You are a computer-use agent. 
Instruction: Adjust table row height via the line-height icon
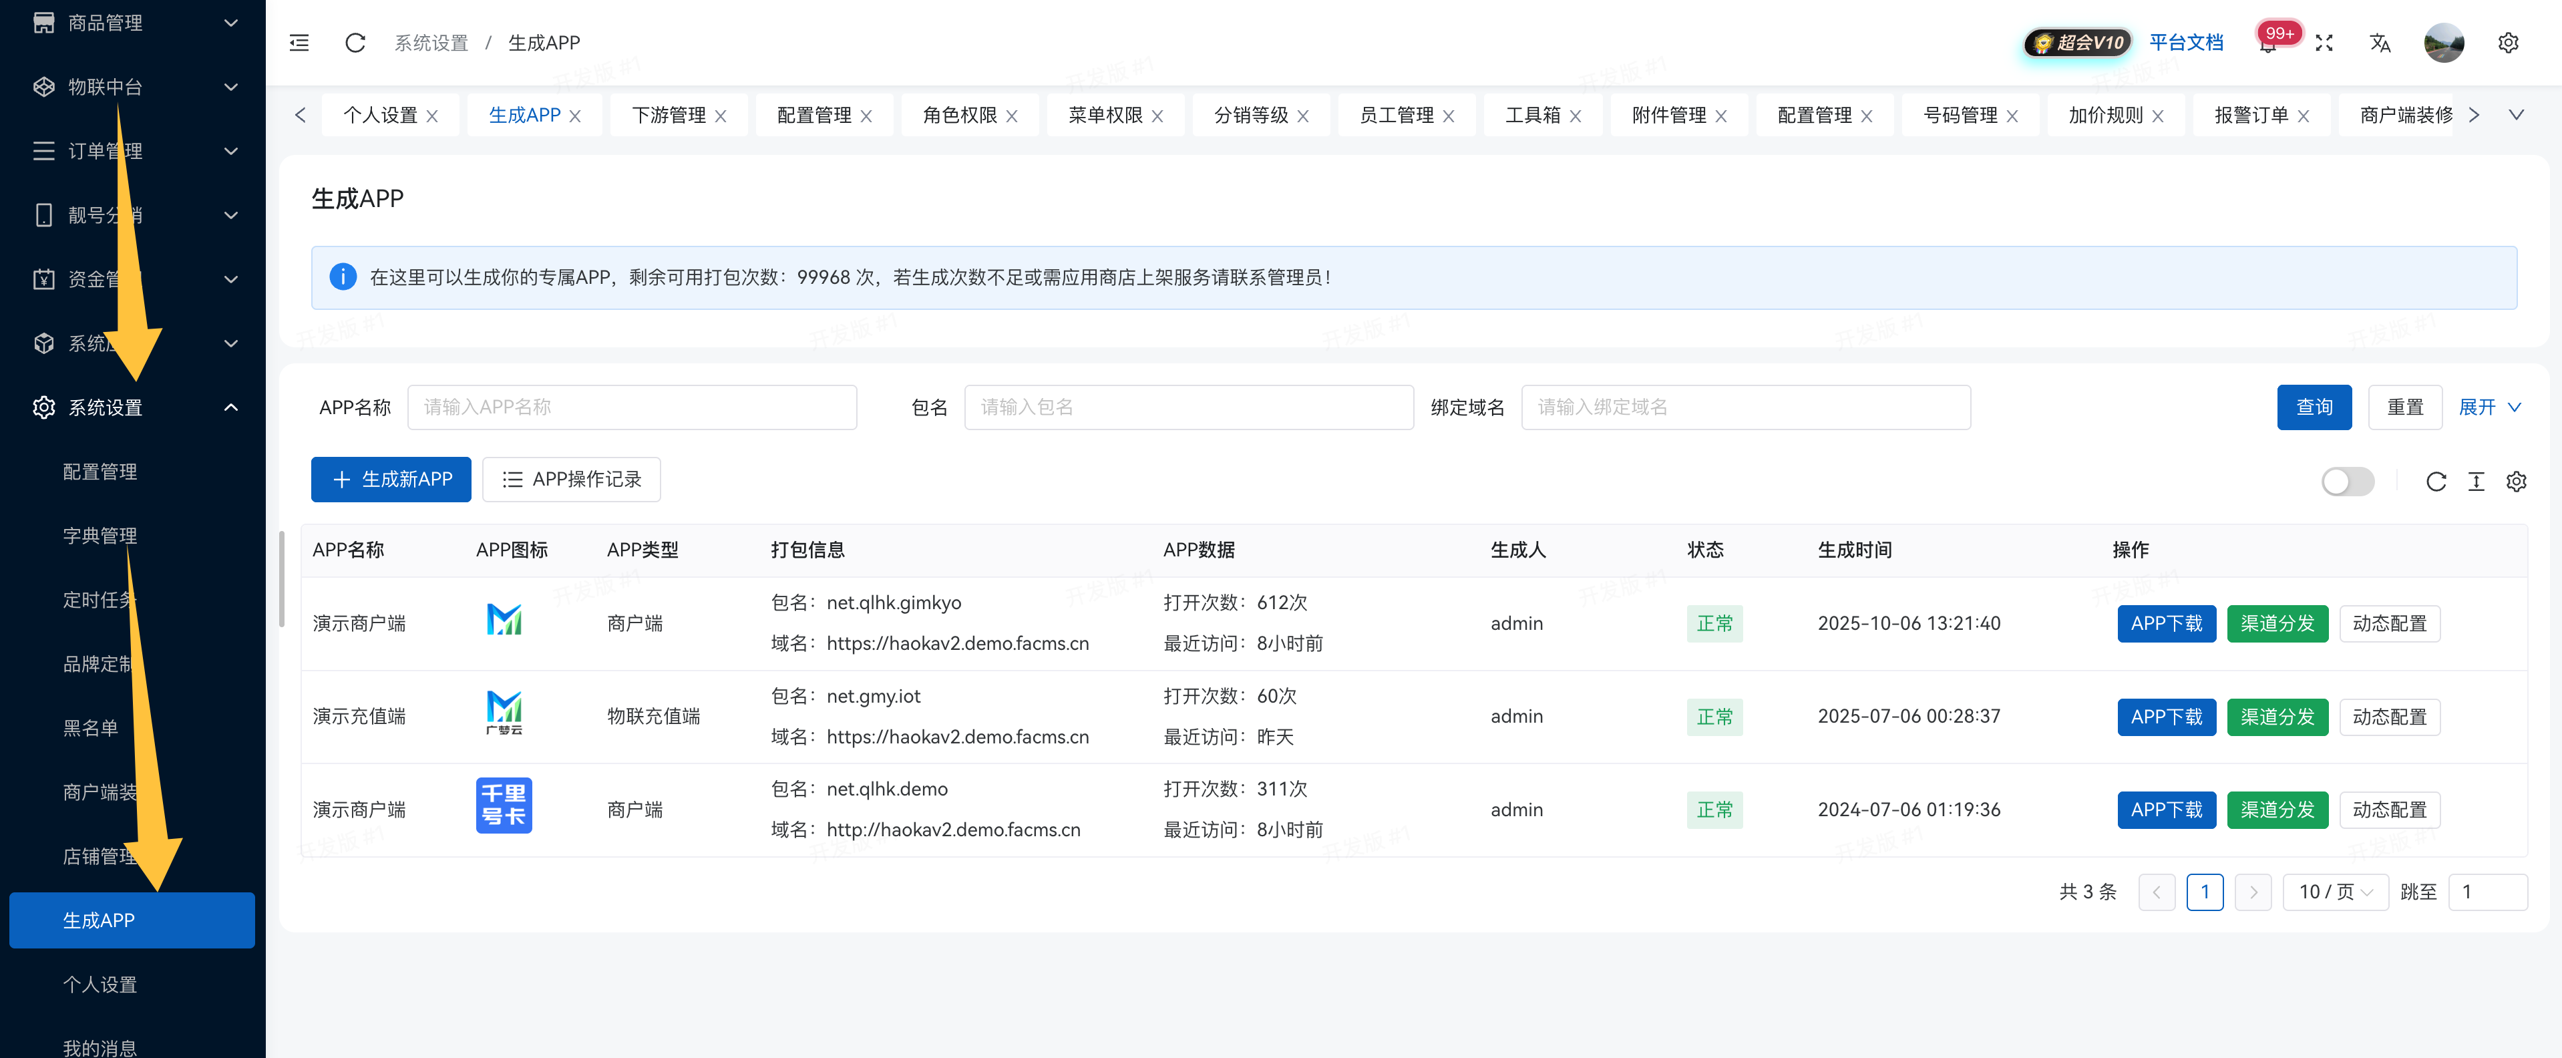coord(2477,482)
